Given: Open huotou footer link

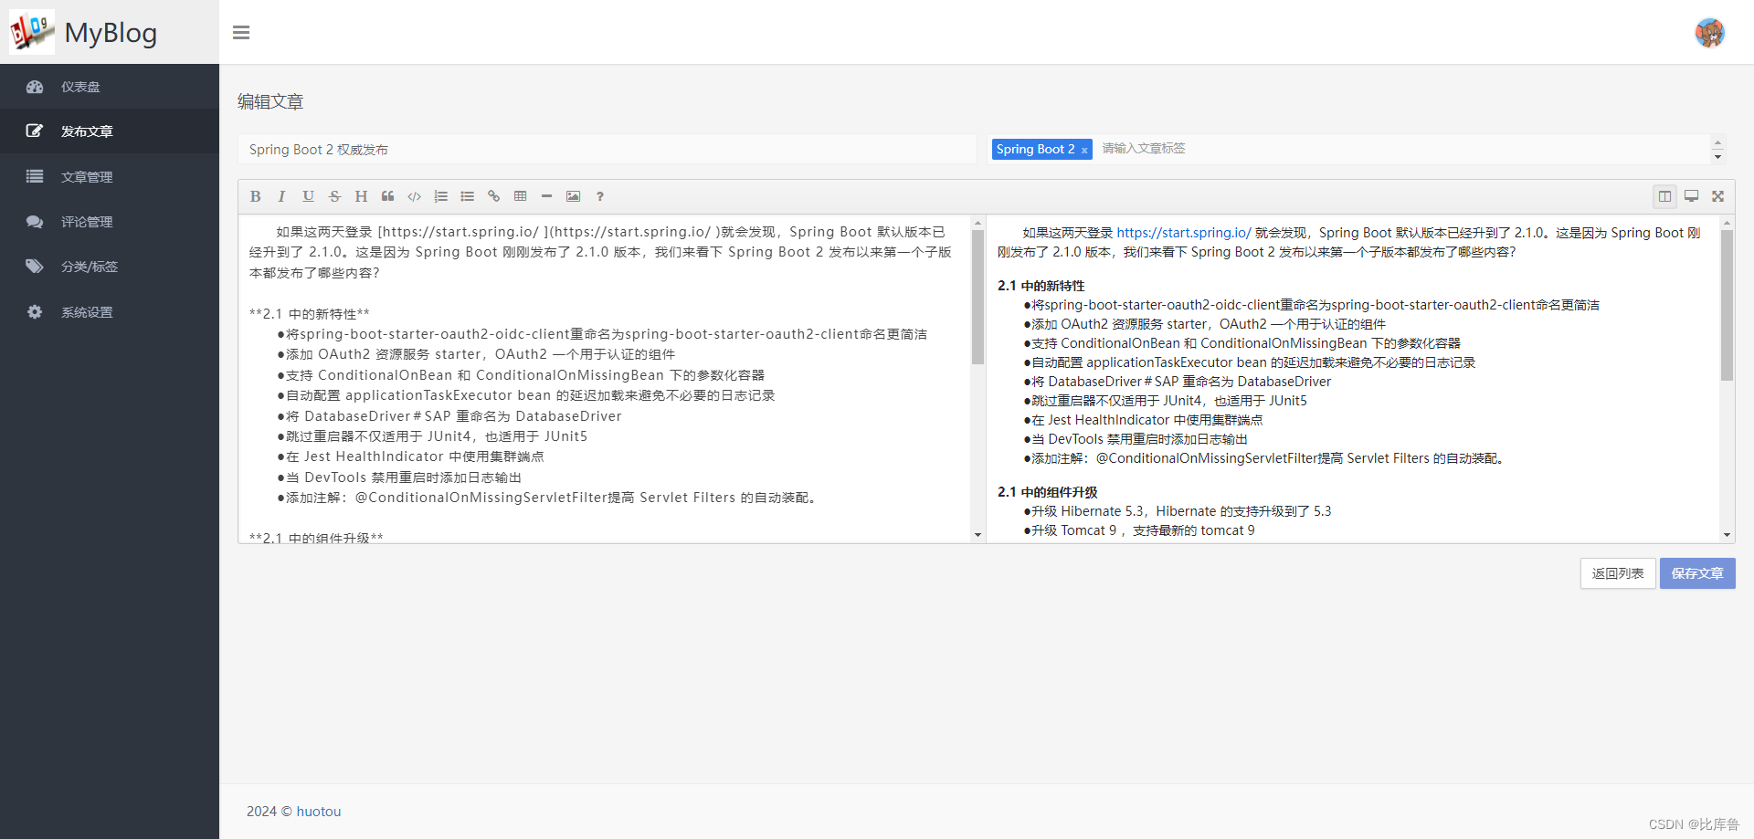Looking at the screenshot, I should [319, 812].
